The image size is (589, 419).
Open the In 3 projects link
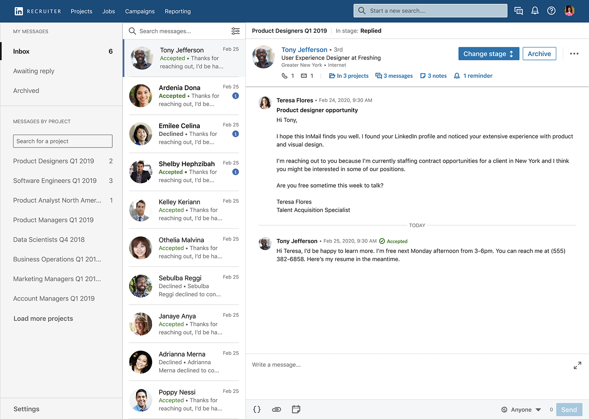pos(349,76)
